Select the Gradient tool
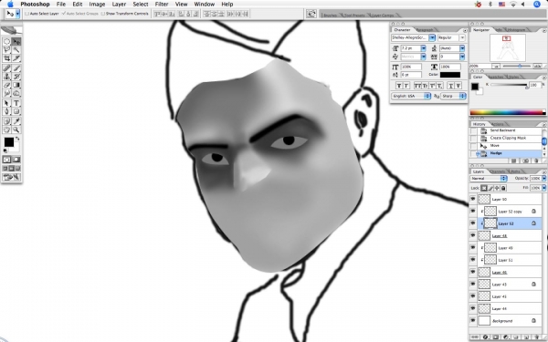This screenshot has width=548, height=342. (16, 85)
